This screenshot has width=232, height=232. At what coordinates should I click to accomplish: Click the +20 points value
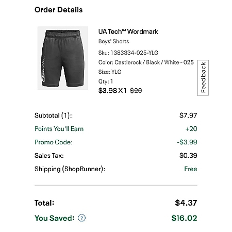point(191,129)
